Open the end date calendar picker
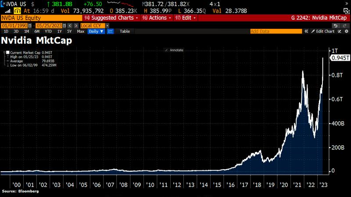The image size is (351, 197). point(64,26)
